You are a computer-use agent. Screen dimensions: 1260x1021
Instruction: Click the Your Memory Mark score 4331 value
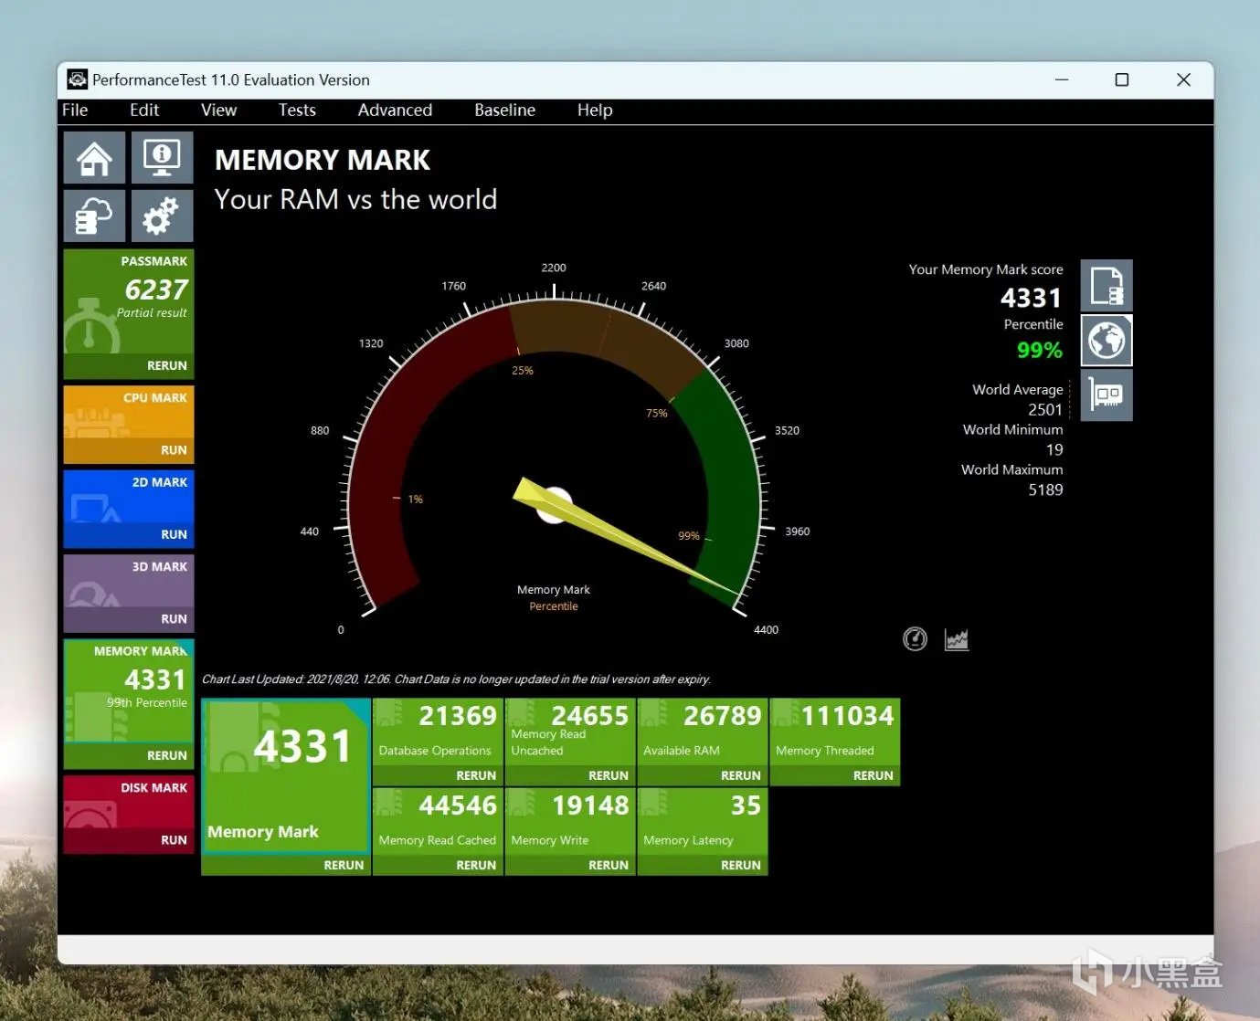1031,299
